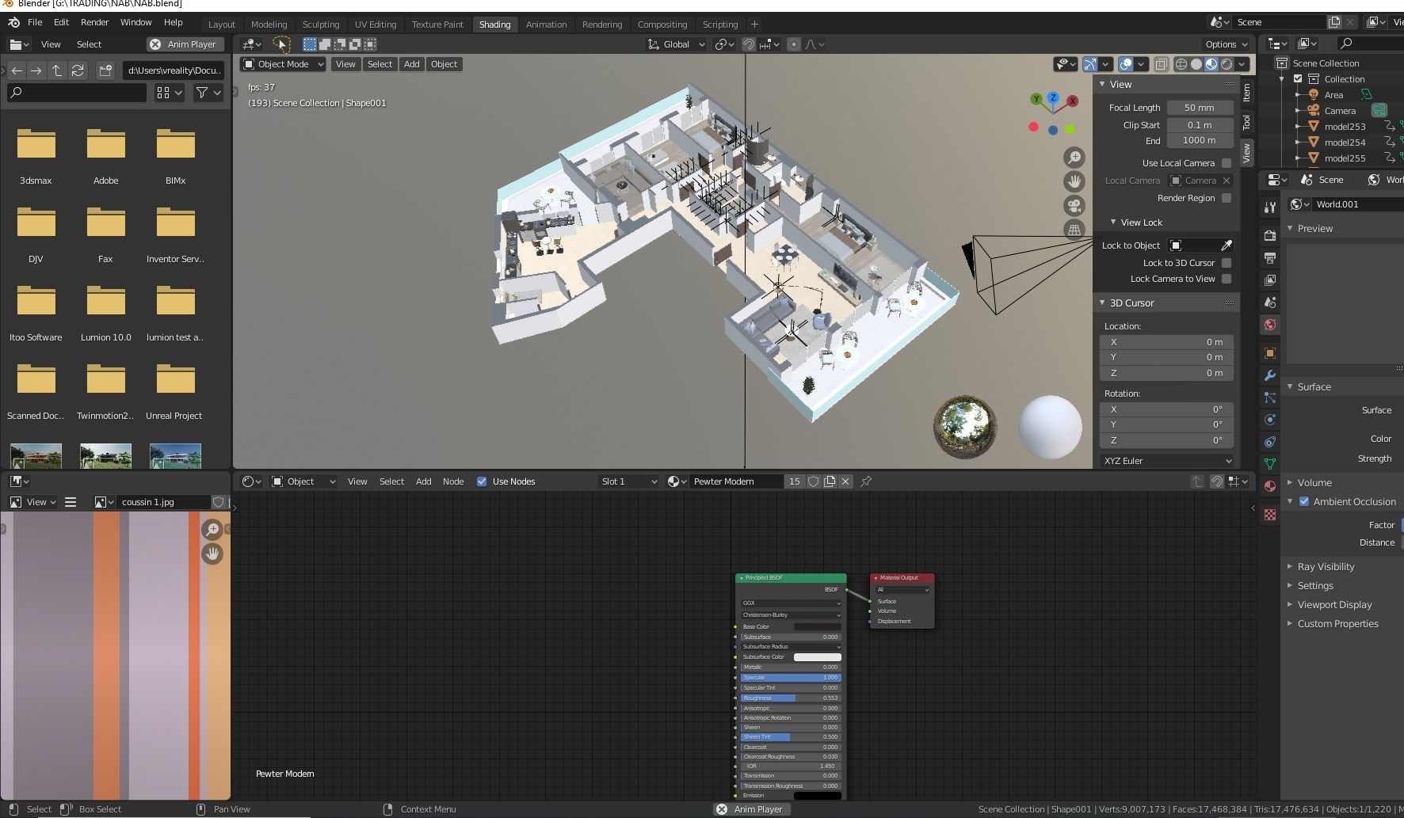Open the Render properties tab

pos(1270,236)
